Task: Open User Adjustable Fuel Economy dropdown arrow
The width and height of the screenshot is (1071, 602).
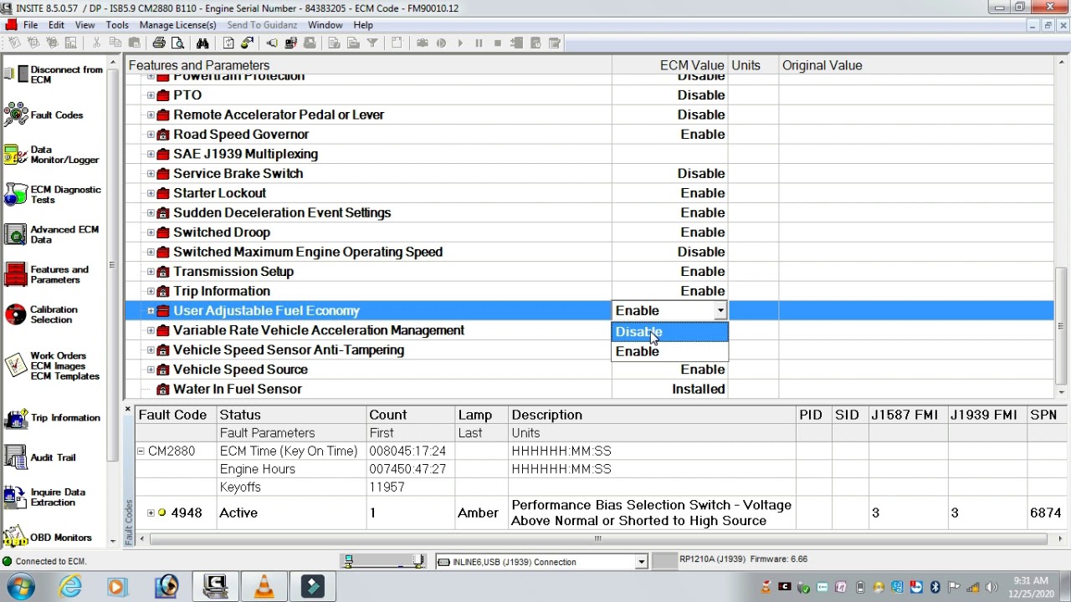Action: pyautogui.click(x=720, y=311)
